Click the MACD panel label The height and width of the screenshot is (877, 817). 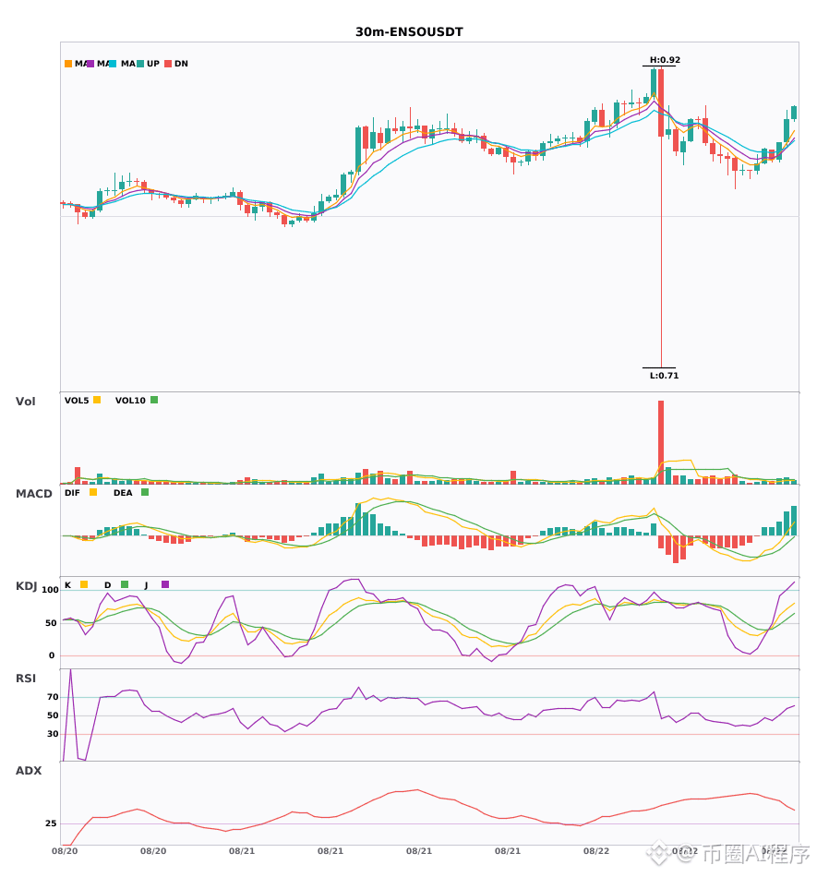[33, 494]
